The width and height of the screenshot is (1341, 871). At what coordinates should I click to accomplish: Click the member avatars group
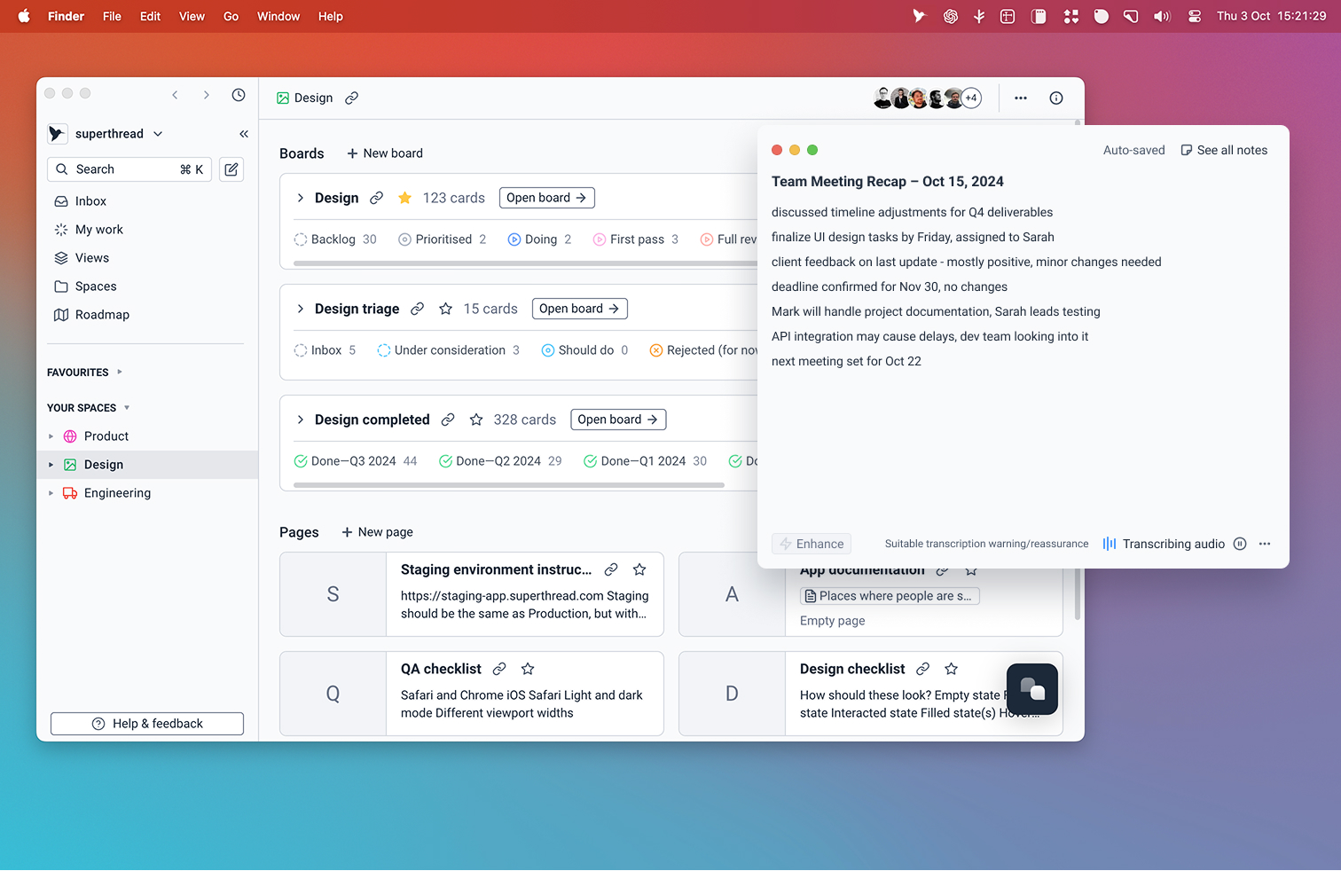(x=928, y=98)
